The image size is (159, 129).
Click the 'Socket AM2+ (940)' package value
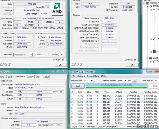(32, 10)
